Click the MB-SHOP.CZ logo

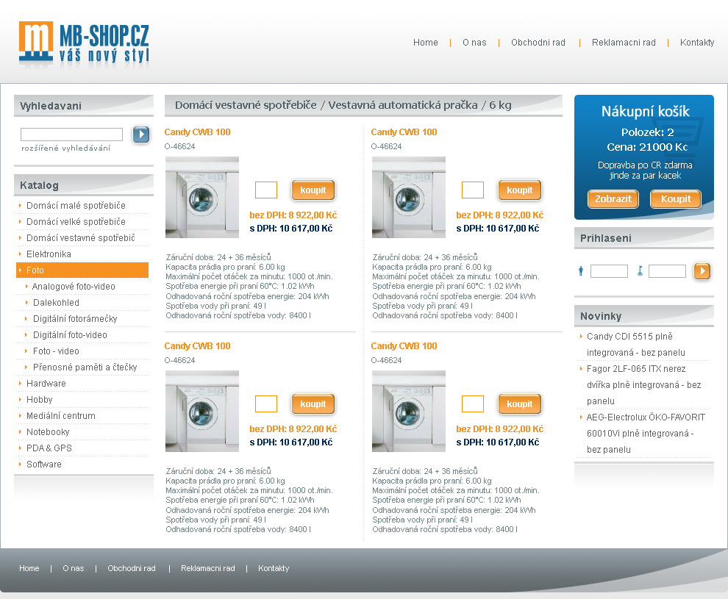pos(84,42)
